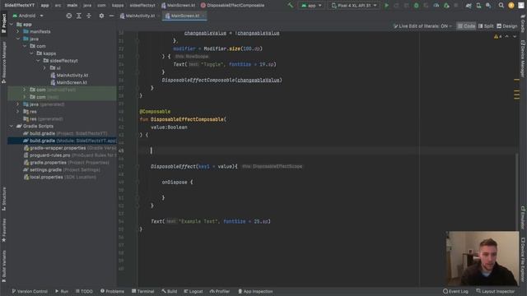The height and width of the screenshot is (296, 527).
Task: Click the Debug app bug icon
Action: (416, 6)
